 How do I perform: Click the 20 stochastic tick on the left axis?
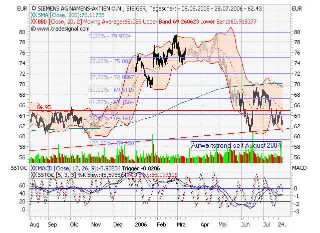point(22,201)
